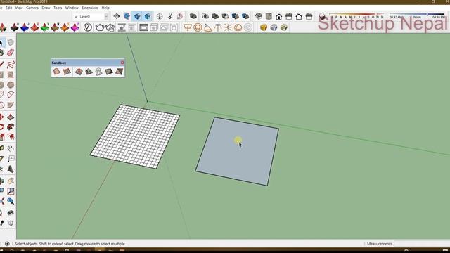Switch to Right view
The width and height of the screenshot is (450, 253).
(289, 16)
